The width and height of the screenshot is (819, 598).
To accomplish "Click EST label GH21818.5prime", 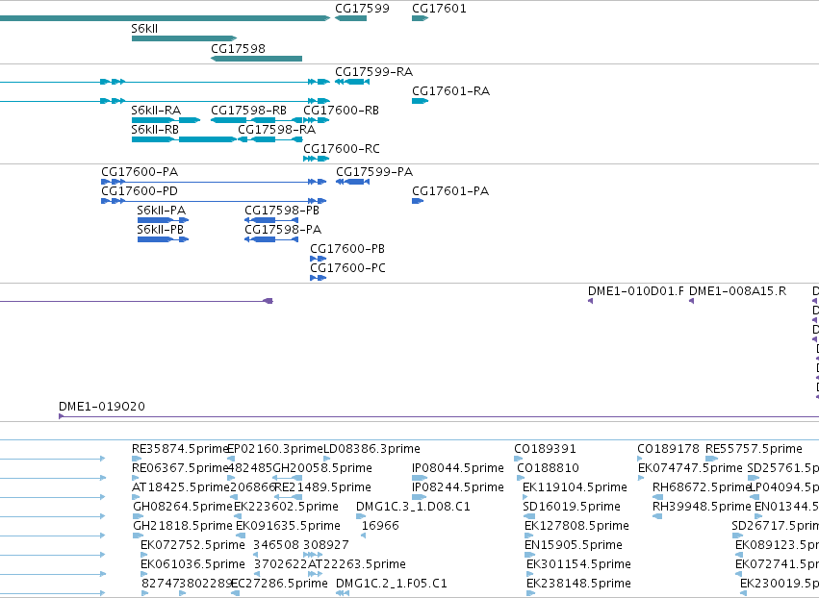I will tap(182, 526).
